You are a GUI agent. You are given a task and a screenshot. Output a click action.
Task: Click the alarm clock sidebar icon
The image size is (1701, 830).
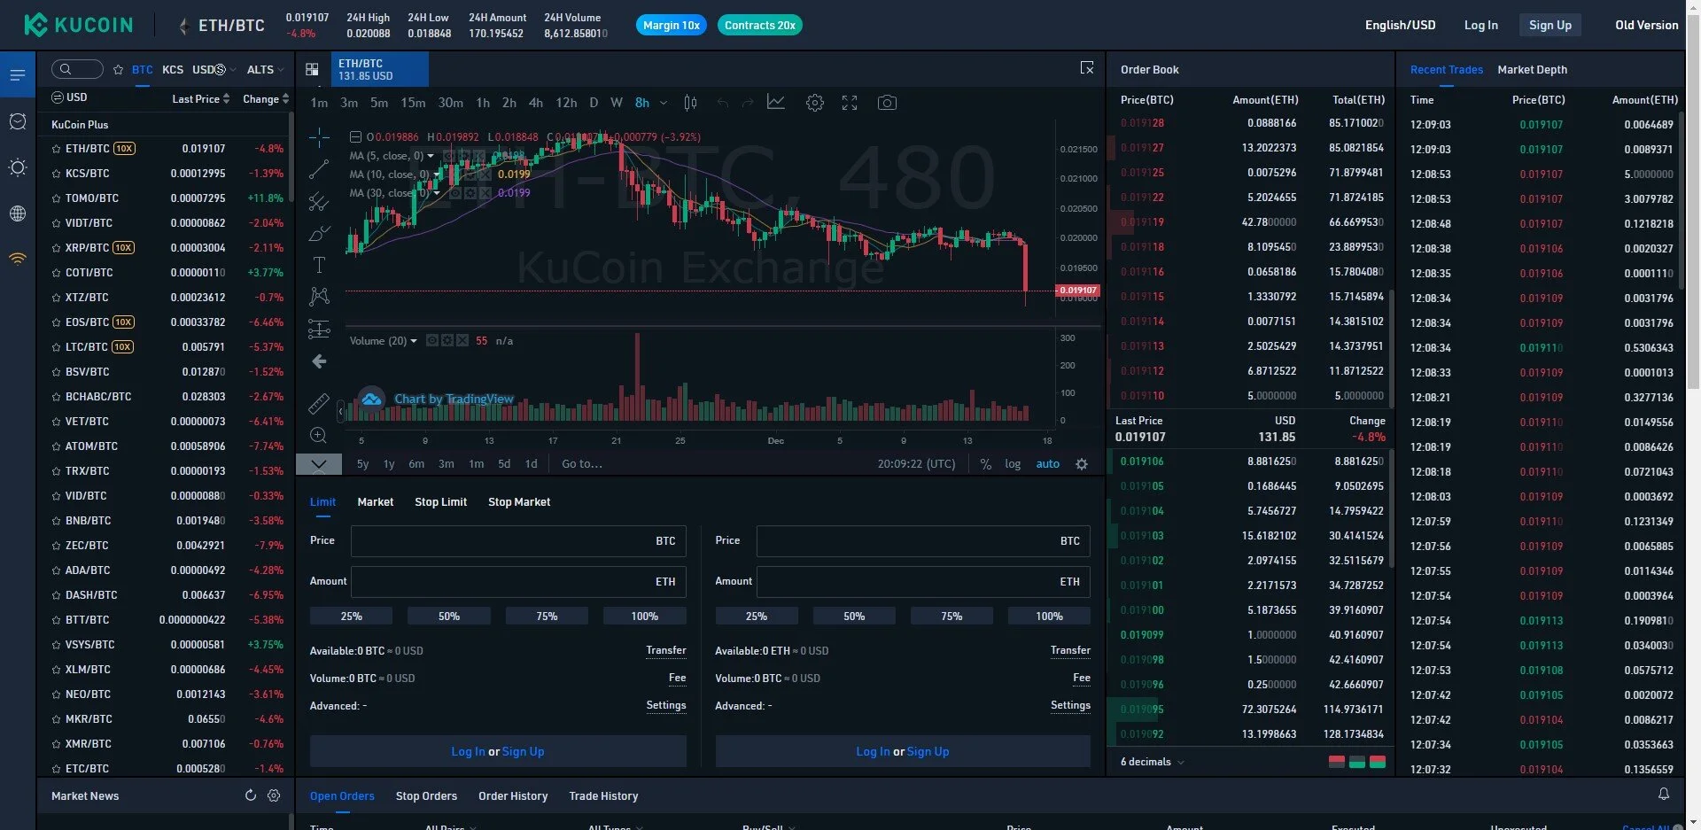[x=18, y=121]
